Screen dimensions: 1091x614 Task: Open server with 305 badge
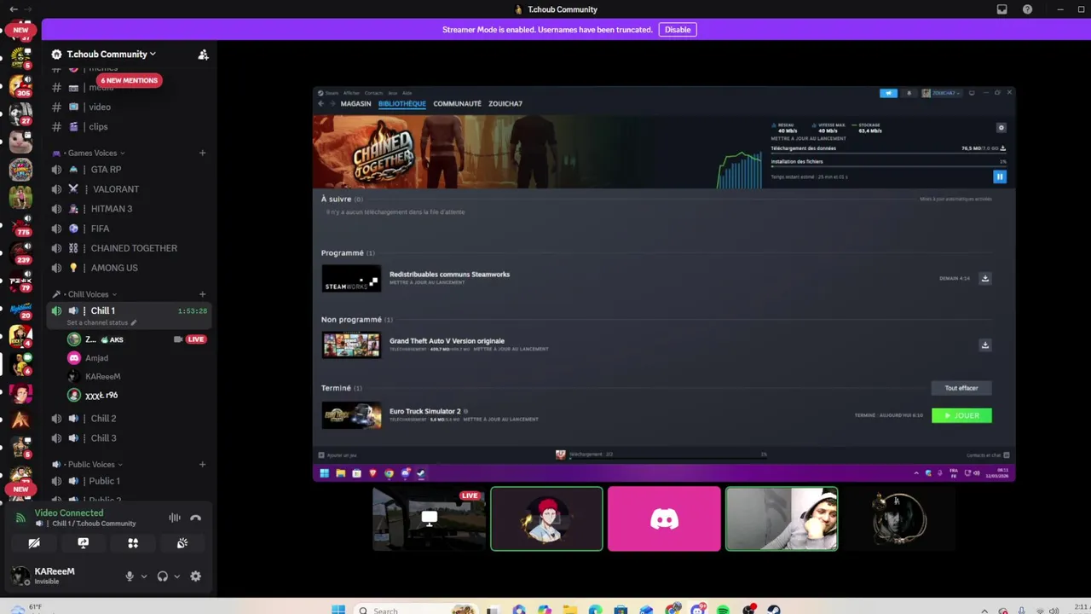pyautogui.click(x=20, y=85)
